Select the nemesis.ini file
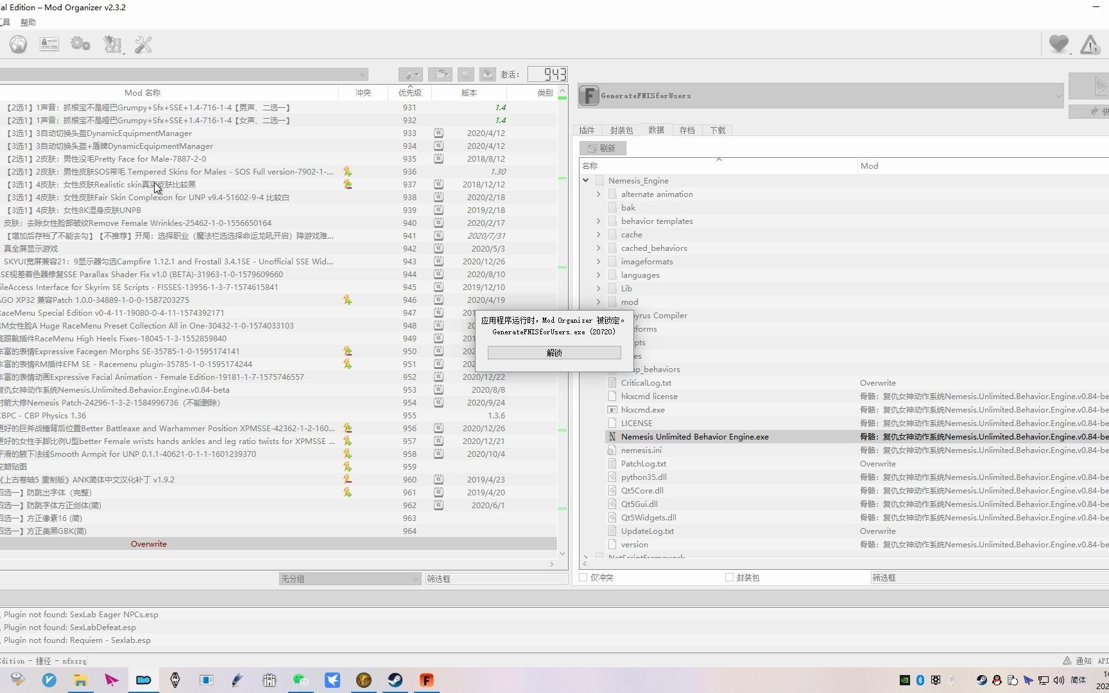Image resolution: width=1109 pixels, height=693 pixels. 641,450
